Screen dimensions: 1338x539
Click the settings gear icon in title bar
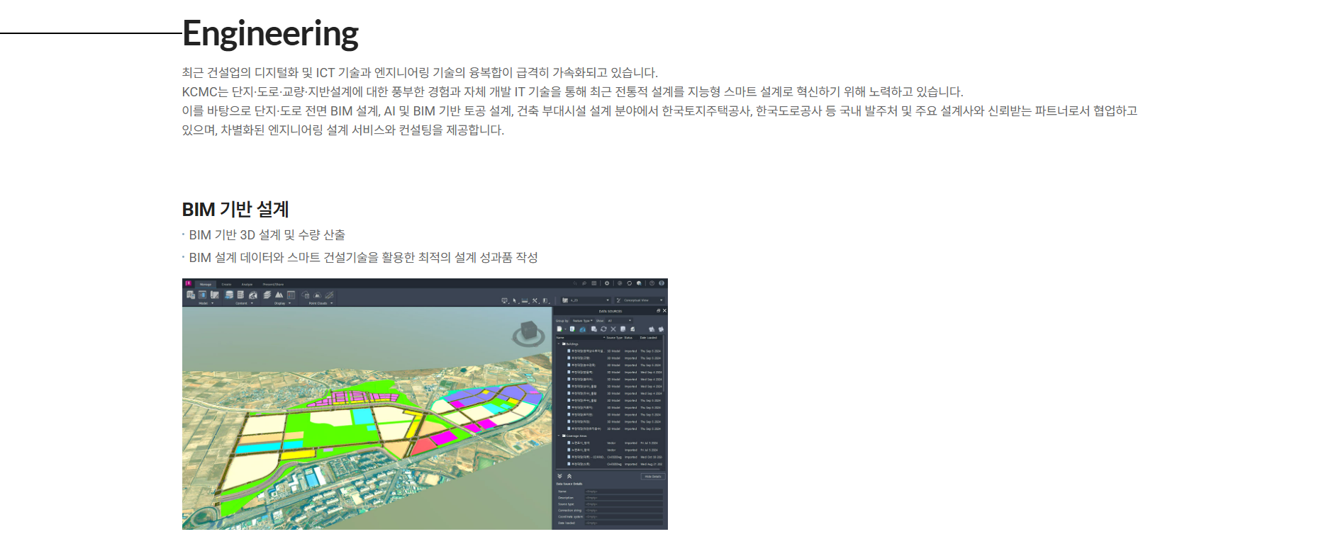pyautogui.click(x=607, y=283)
